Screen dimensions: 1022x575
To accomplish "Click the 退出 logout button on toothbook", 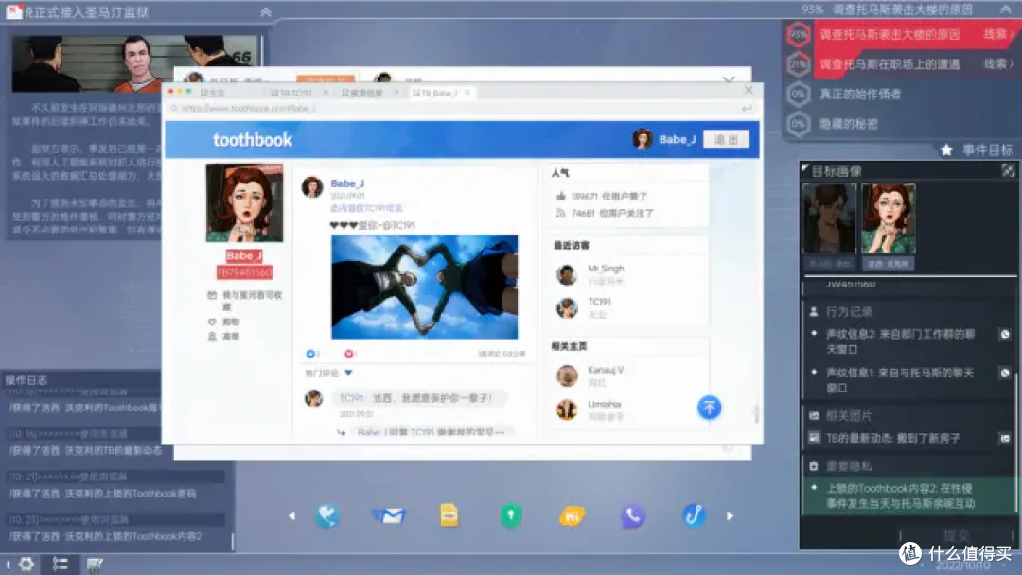I will (x=726, y=139).
